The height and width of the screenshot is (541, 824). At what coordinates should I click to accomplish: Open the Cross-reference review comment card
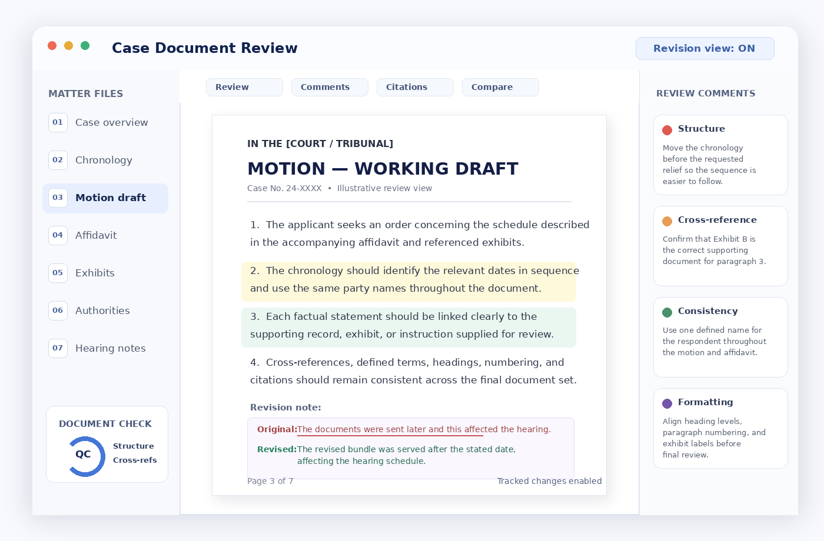click(720, 246)
